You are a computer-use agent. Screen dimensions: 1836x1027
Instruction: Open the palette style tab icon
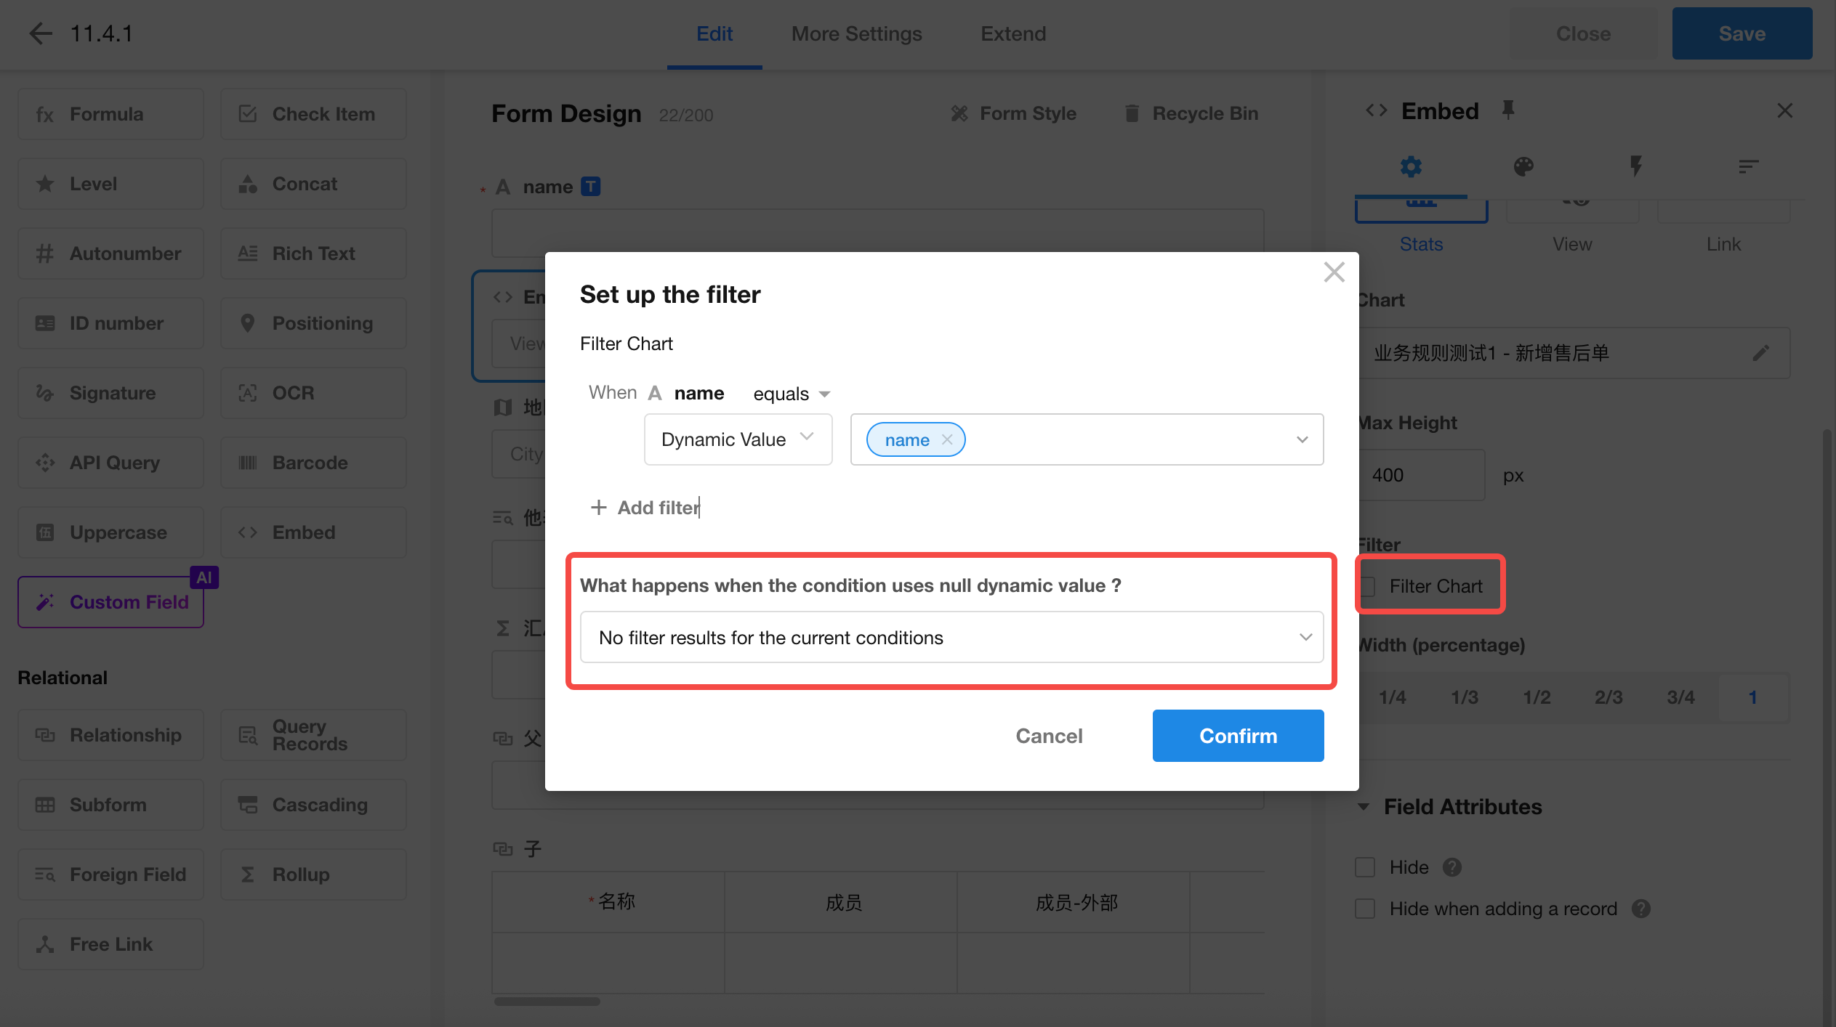(x=1523, y=166)
